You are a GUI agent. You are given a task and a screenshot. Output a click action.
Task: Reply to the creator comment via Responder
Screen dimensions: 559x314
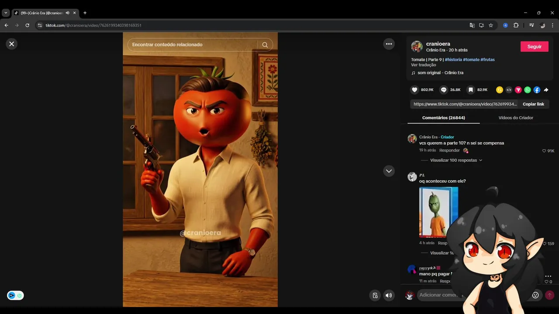tap(449, 150)
